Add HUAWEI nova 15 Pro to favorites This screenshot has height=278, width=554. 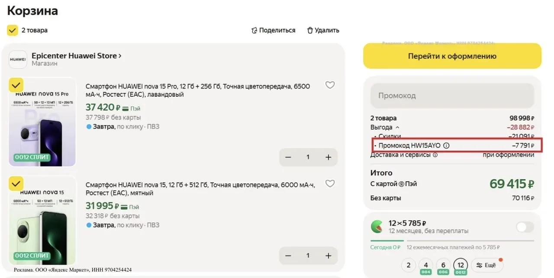point(330,85)
